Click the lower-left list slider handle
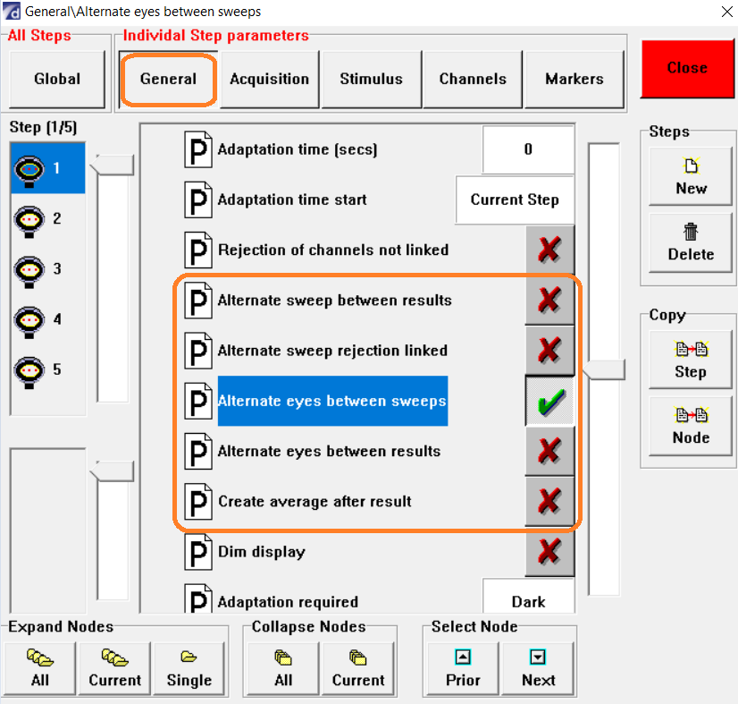738x704 pixels. pyautogui.click(x=112, y=471)
